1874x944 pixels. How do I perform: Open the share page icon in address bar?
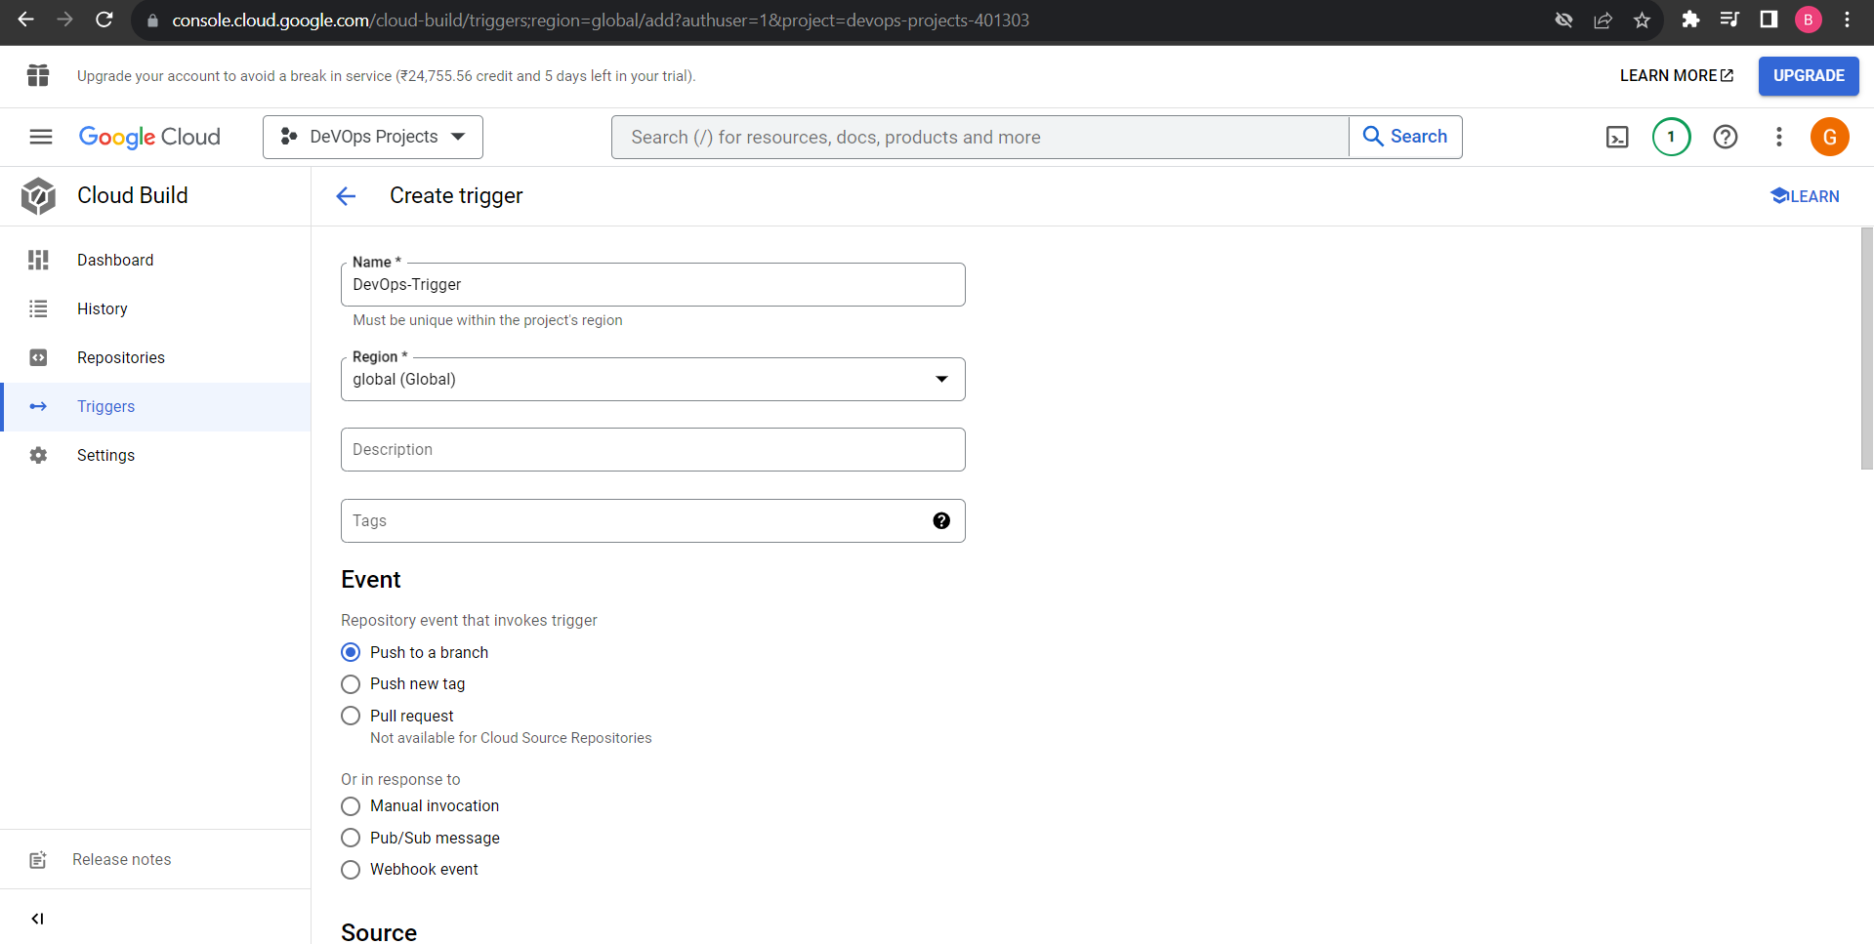click(x=1603, y=20)
